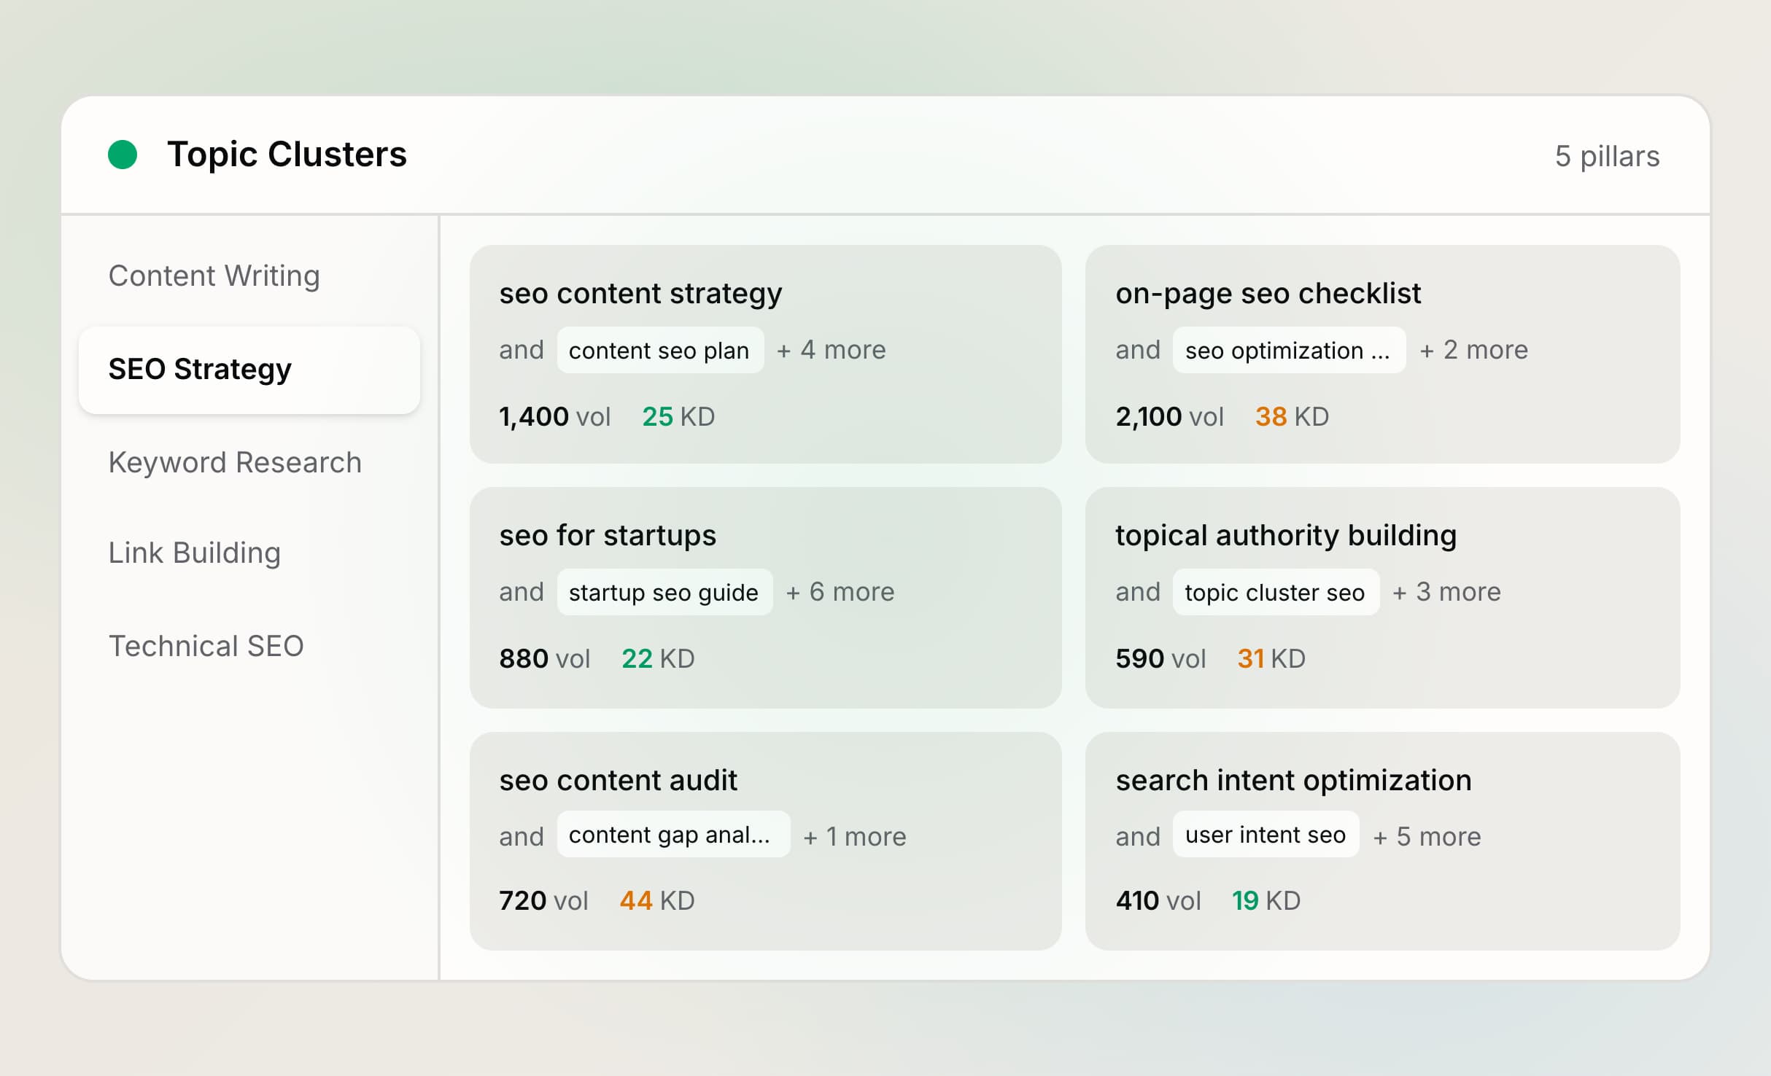The height and width of the screenshot is (1076, 1771).
Task: Expand the 6 more keywords under seo for startups
Action: pos(840,592)
